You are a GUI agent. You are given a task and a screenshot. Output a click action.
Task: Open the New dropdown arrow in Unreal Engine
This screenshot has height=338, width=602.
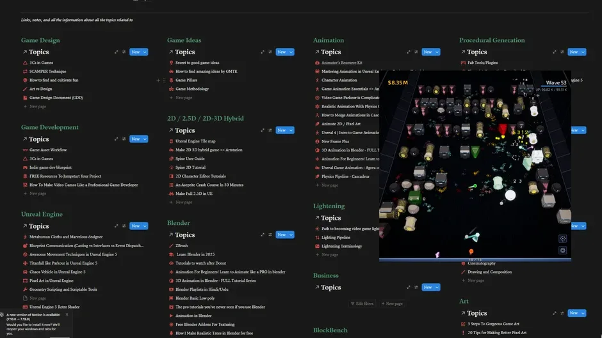tap(145, 226)
